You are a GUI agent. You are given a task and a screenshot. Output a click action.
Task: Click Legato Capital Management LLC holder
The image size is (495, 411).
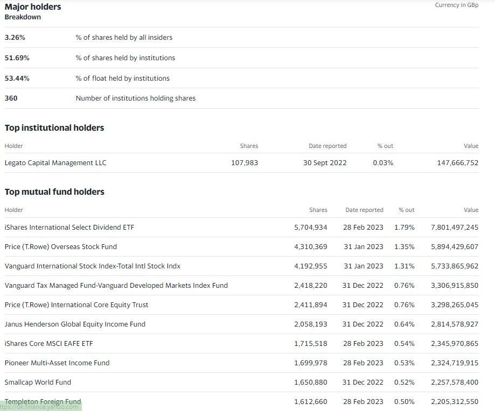[x=55, y=162]
